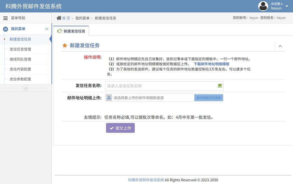Click the My Menu sidebar circular icon
293x184 pixels.
[6, 29]
